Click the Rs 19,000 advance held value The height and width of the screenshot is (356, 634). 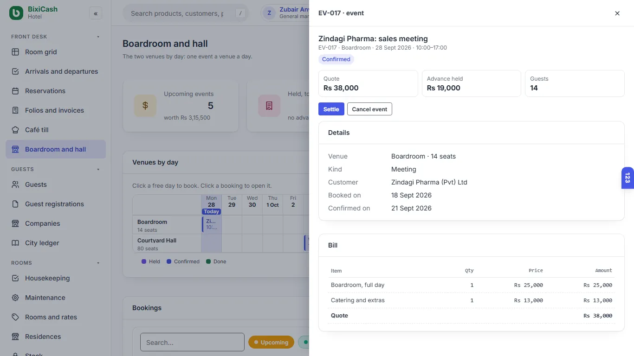444,88
